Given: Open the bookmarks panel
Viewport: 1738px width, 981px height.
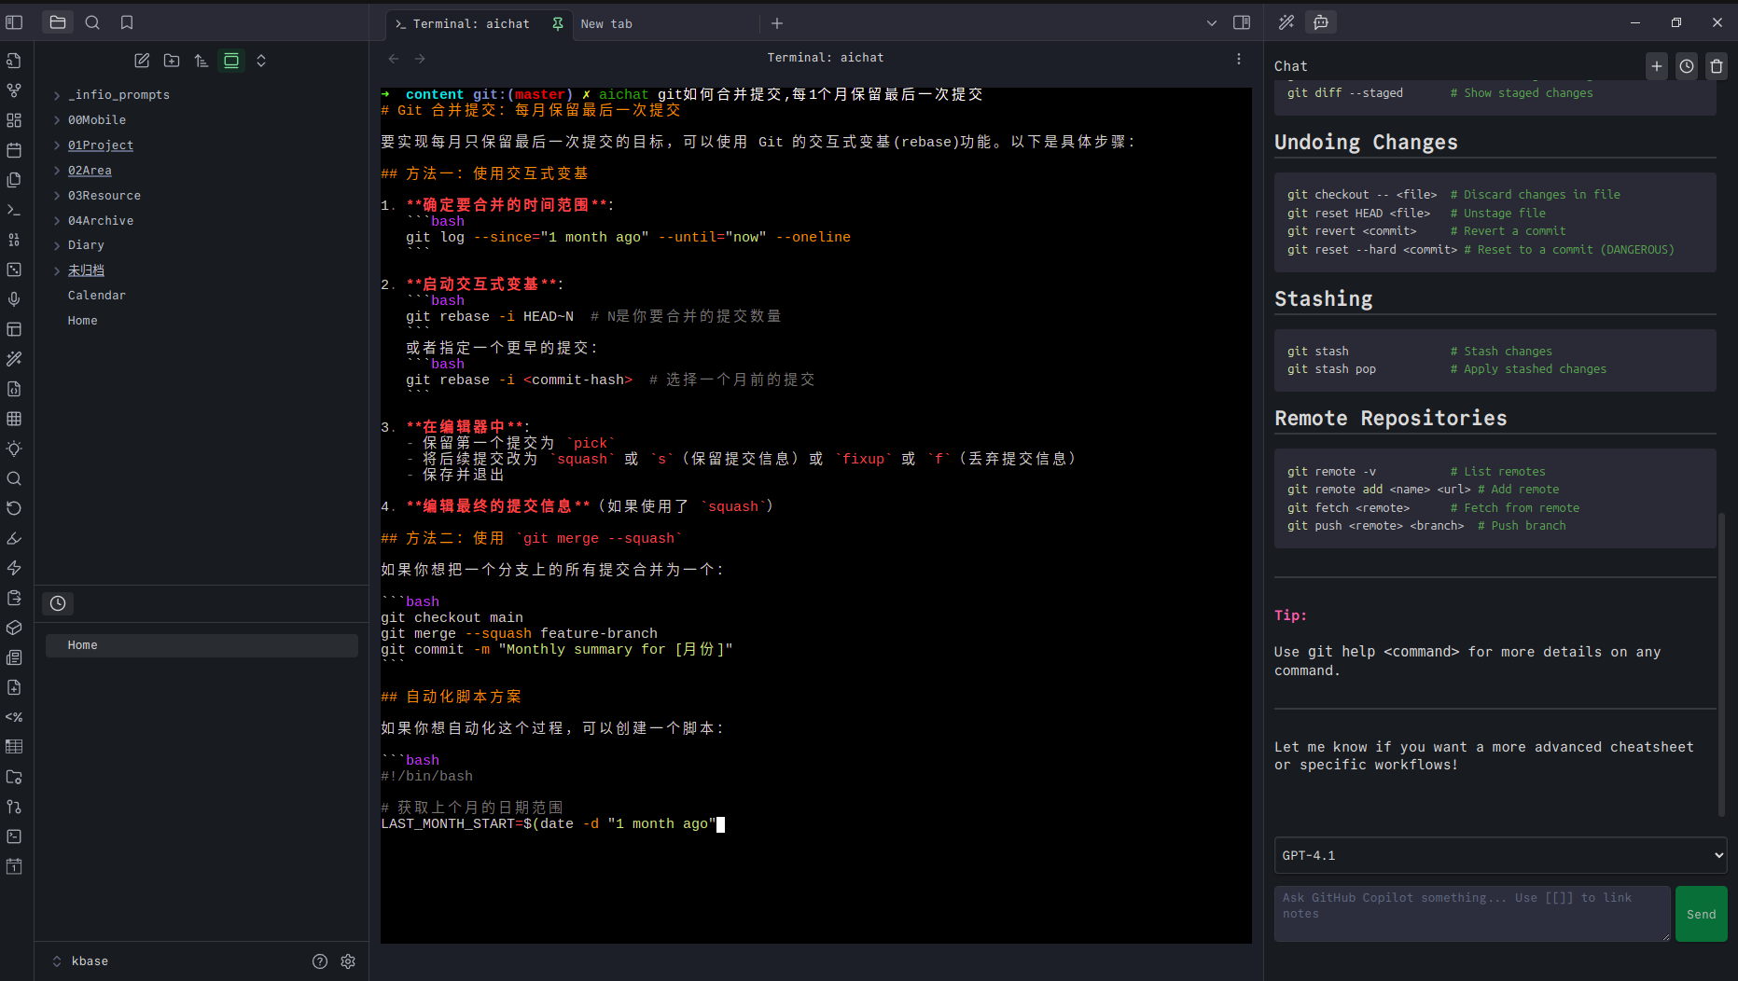Looking at the screenshot, I should pyautogui.click(x=127, y=22).
